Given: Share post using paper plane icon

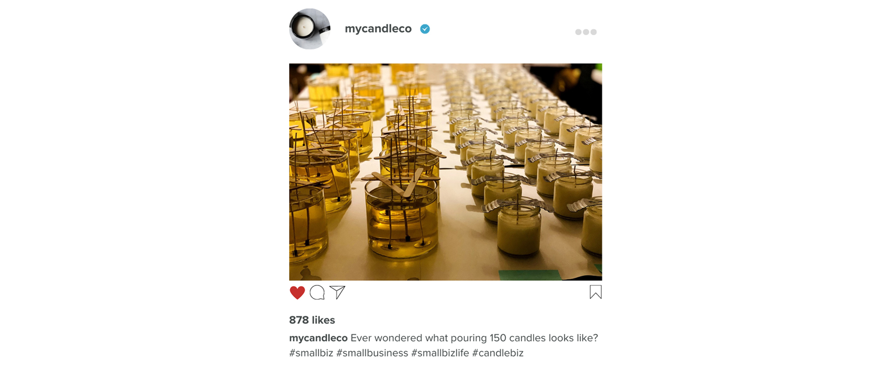Looking at the screenshot, I should (x=338, y=292).
